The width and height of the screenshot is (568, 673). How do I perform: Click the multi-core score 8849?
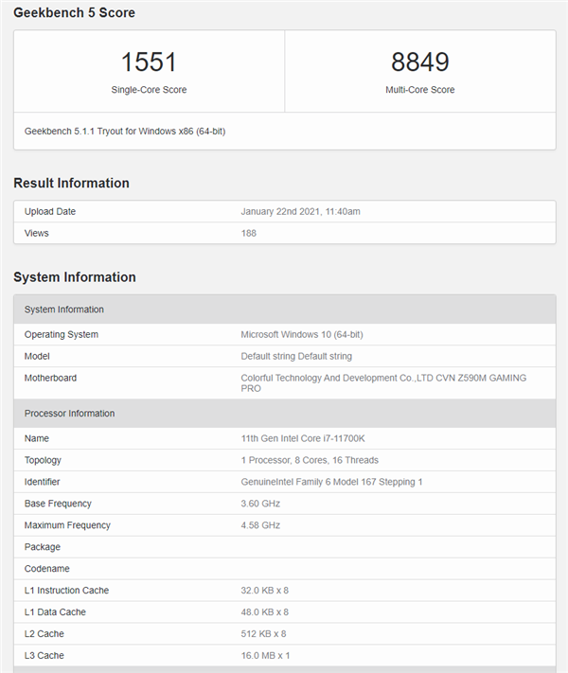tap(419, 62)
